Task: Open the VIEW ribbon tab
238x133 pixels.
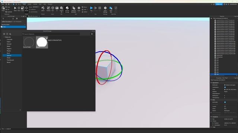Action: pos(45,4)
